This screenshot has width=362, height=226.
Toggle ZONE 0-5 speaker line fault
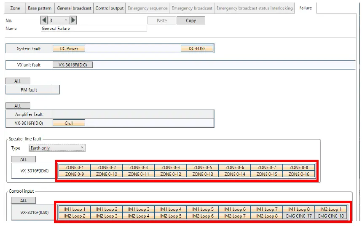click(203, 167)
